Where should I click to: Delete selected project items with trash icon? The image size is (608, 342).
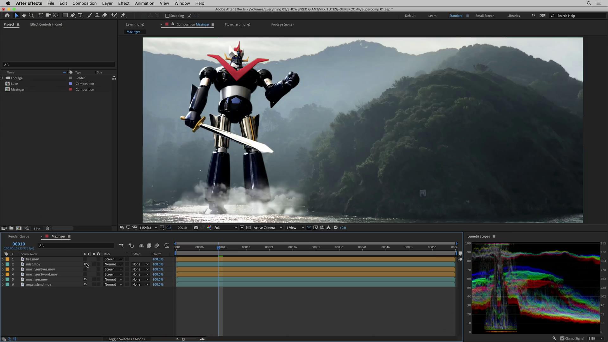47,228
